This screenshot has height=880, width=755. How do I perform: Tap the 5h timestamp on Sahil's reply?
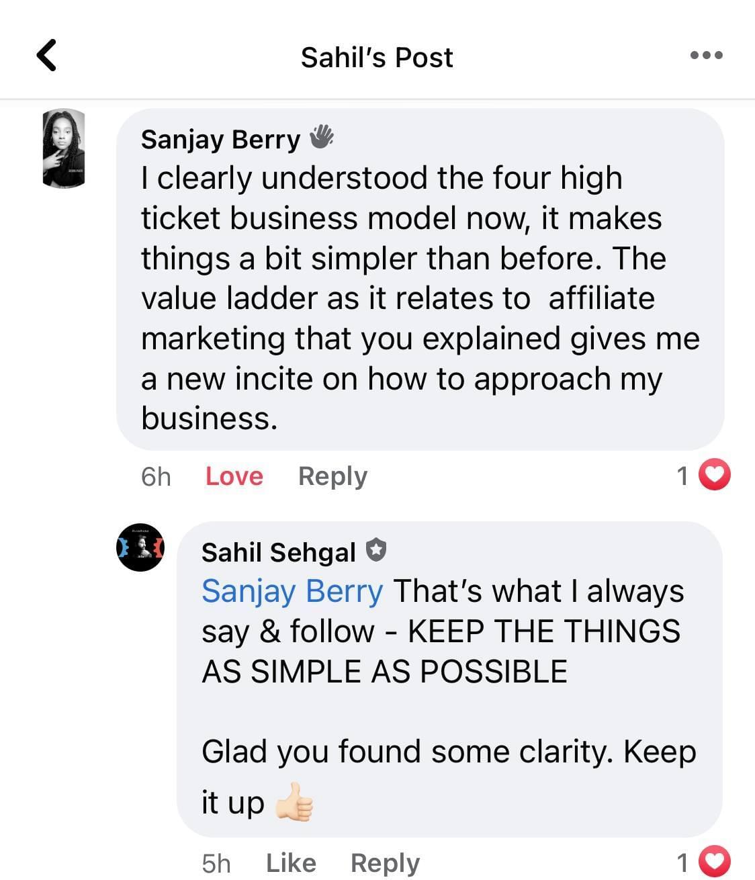tap(216, 863)
